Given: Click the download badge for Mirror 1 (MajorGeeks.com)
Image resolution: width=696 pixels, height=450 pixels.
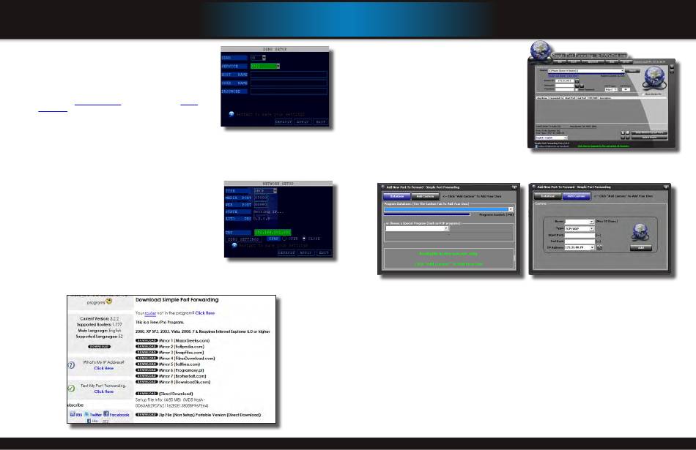Looking at the screenshot, I should pyautogui.click(x=147, y=340).
